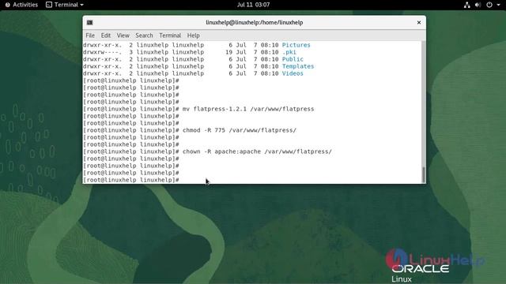Screen dimensions: 506x284
Task: Click the terminal window title icon
Action: (x=89, y=23)
